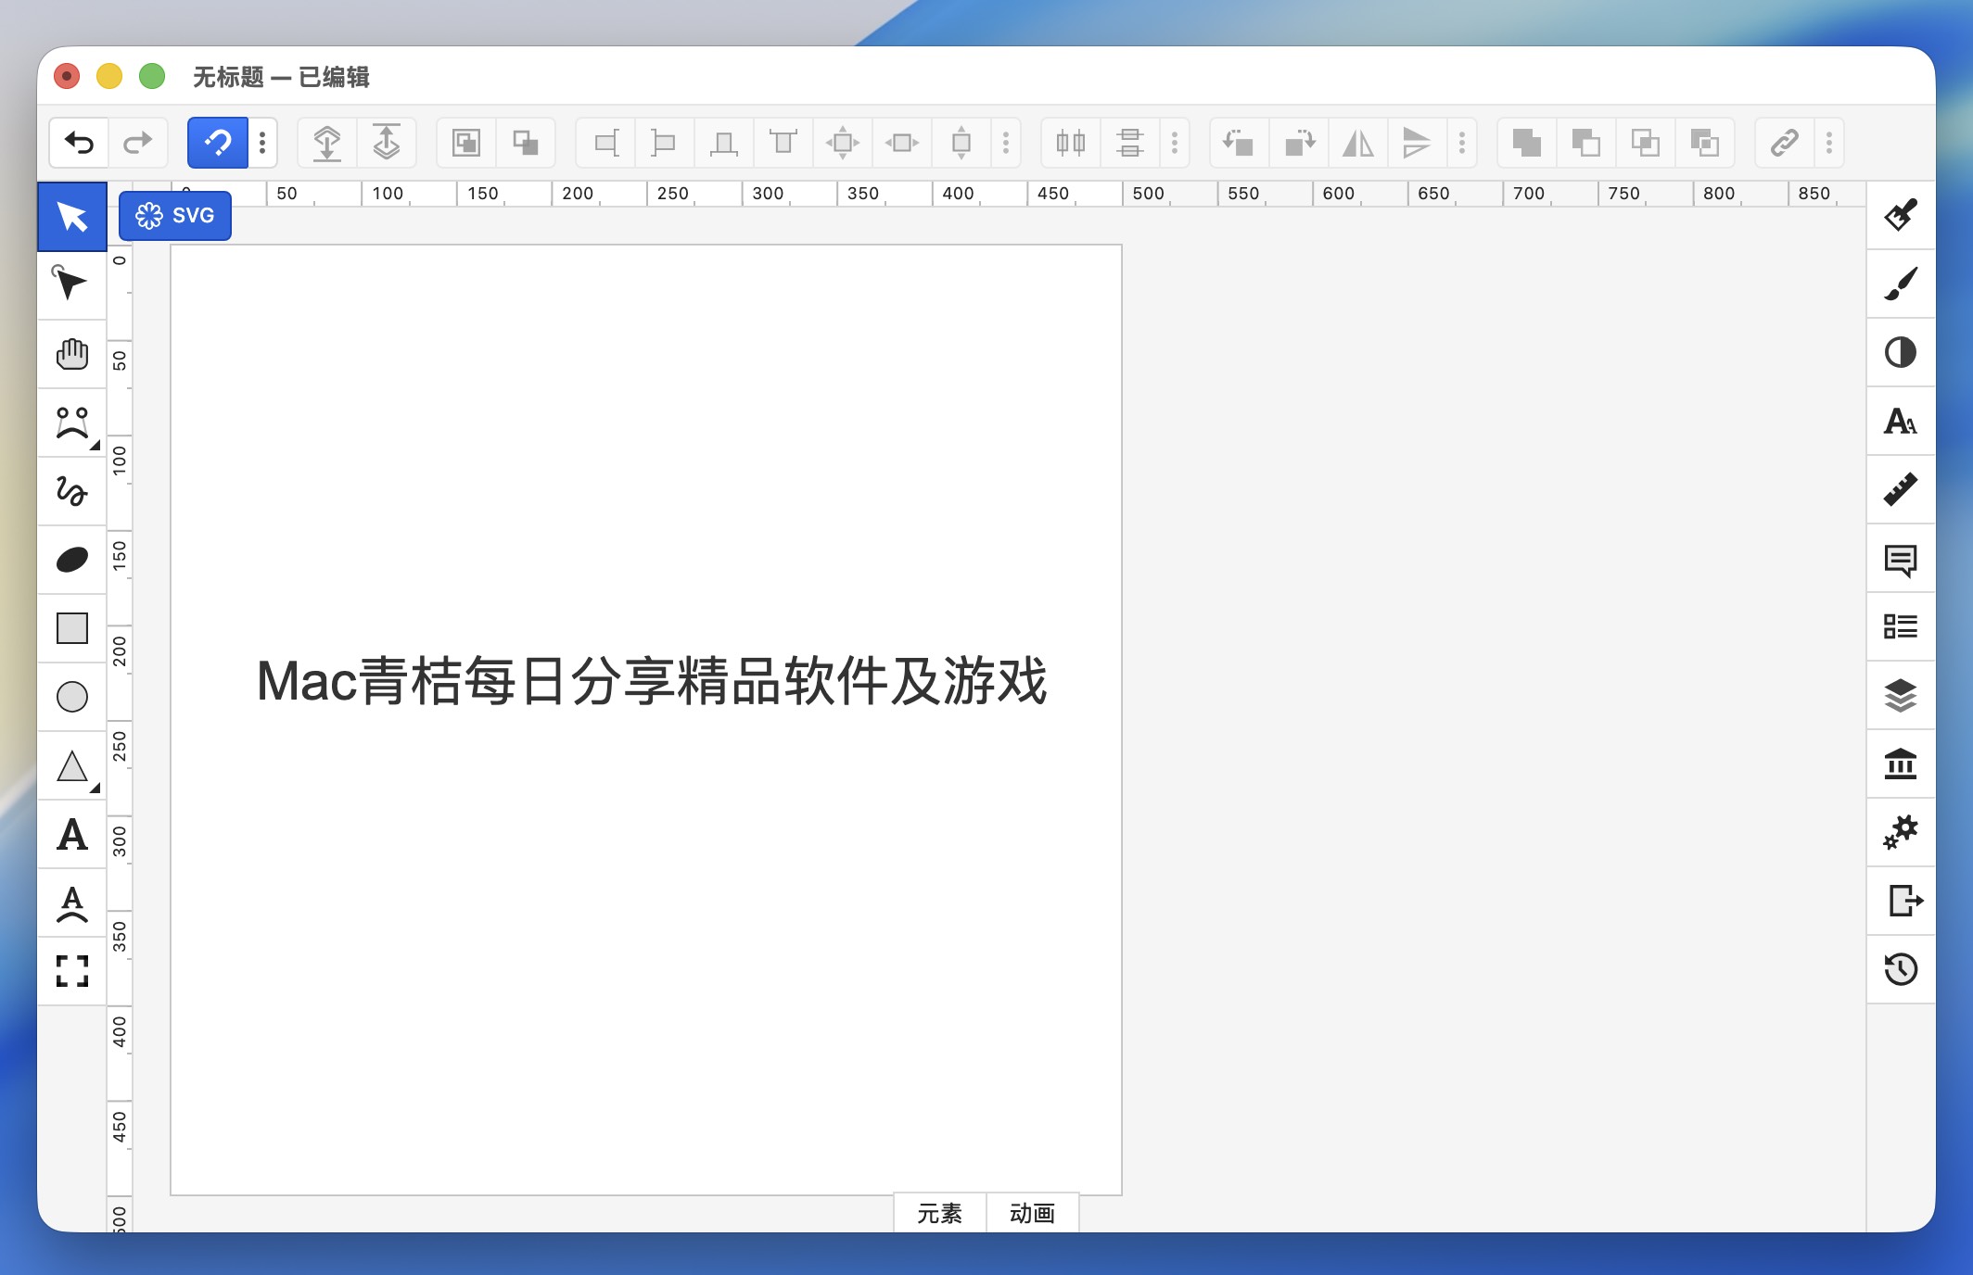Viewport: 1973px width, 1275px height.
Task: Select the Text tool
Action: click(x=71, y=835)
